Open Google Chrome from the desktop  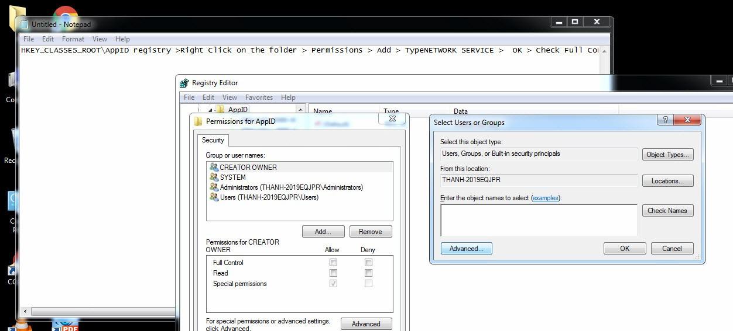(65, 13)
